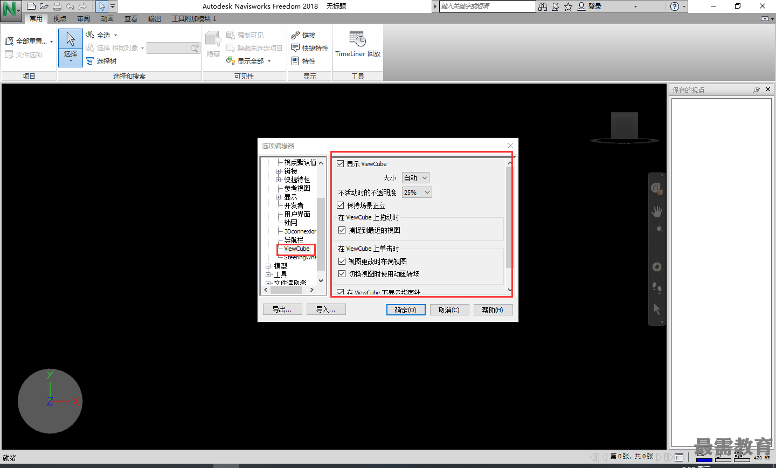Expand the 快捷特性 tree node
The height and width of the screenshot is (468, 776).
279,180
